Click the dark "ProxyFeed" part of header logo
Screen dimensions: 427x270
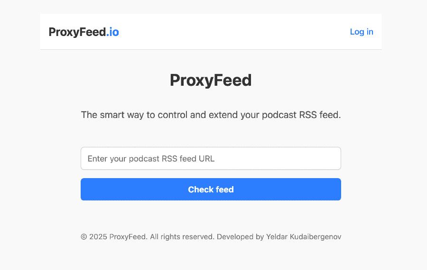(77, 32)
